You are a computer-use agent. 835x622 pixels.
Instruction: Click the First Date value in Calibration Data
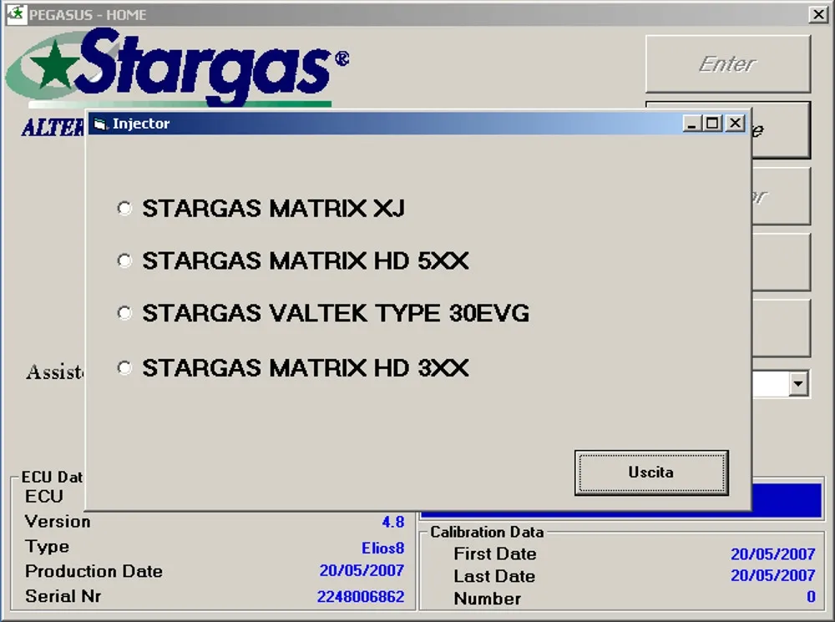(774, 554)
